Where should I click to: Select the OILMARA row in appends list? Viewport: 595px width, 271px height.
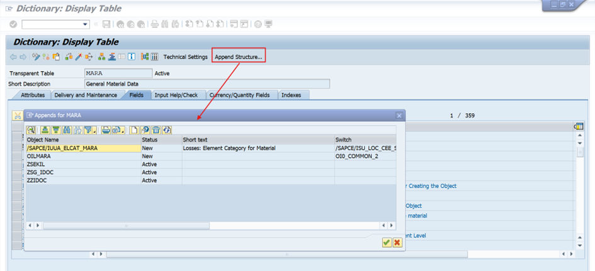tap(82, 156)
